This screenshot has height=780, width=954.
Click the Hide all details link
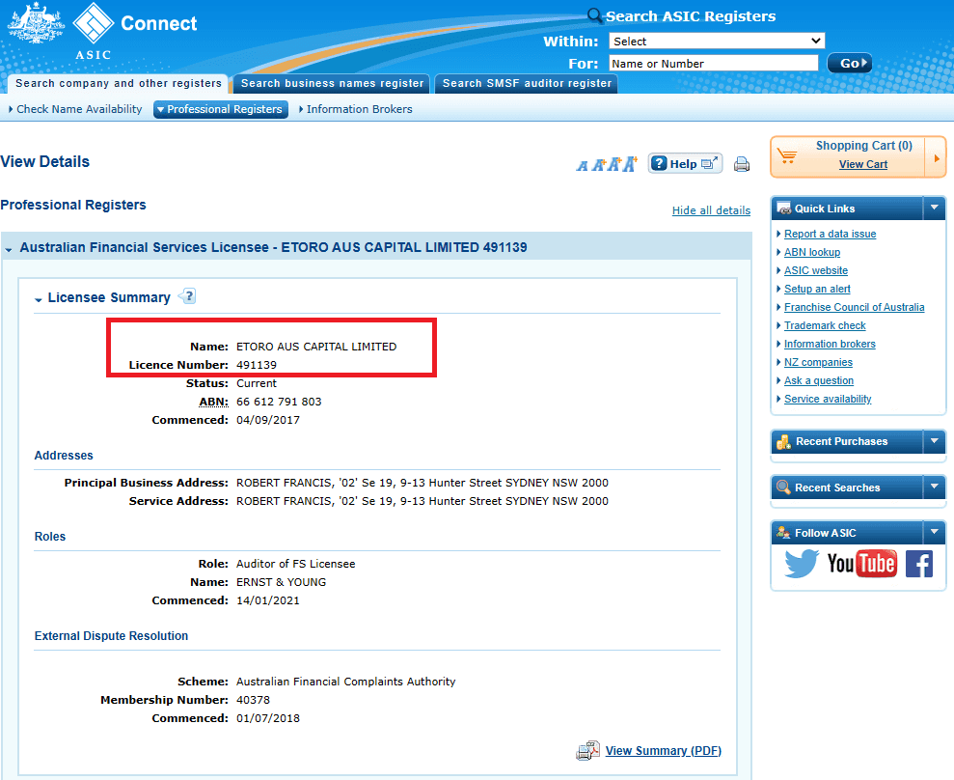(x=711, y=210)
